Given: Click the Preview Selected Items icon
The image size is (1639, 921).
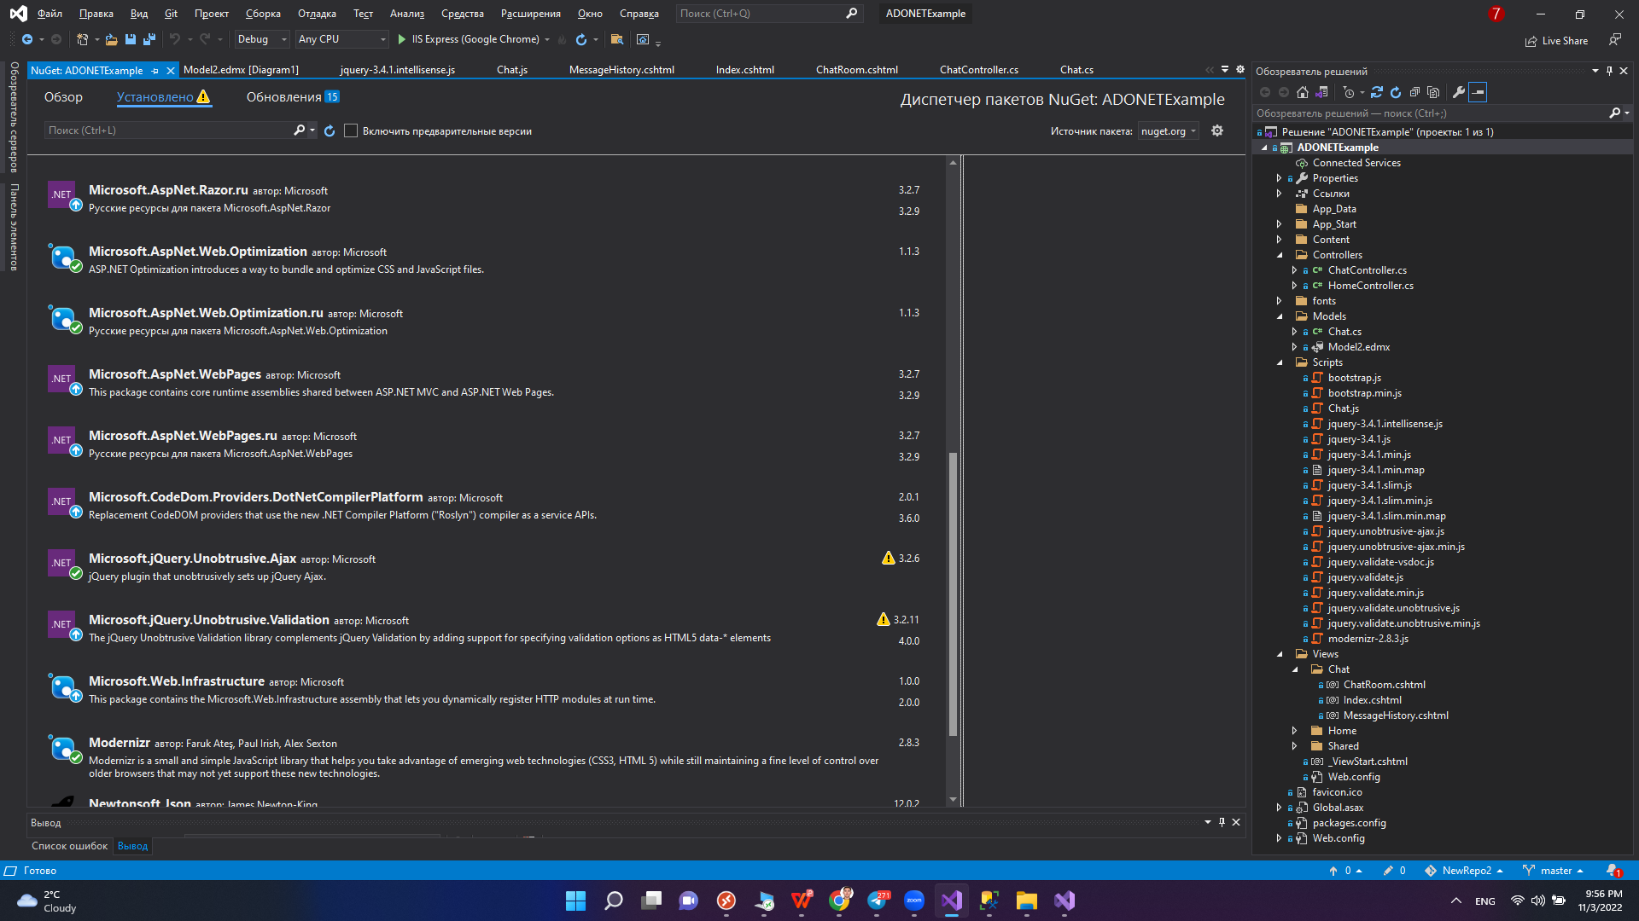Looking at the screenshot, I should pos(1478,92).
